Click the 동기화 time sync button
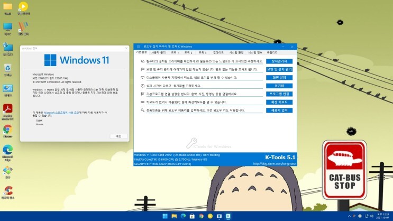 point(279,86)
